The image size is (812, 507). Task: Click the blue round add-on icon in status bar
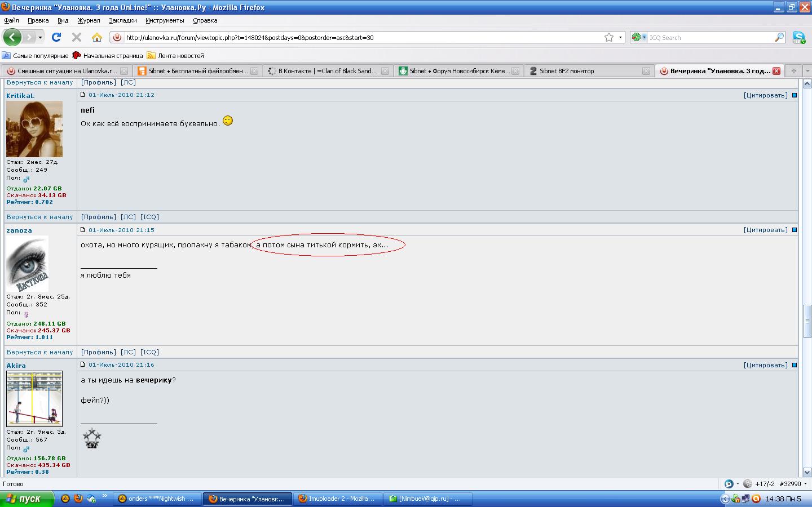coord(729,483)
